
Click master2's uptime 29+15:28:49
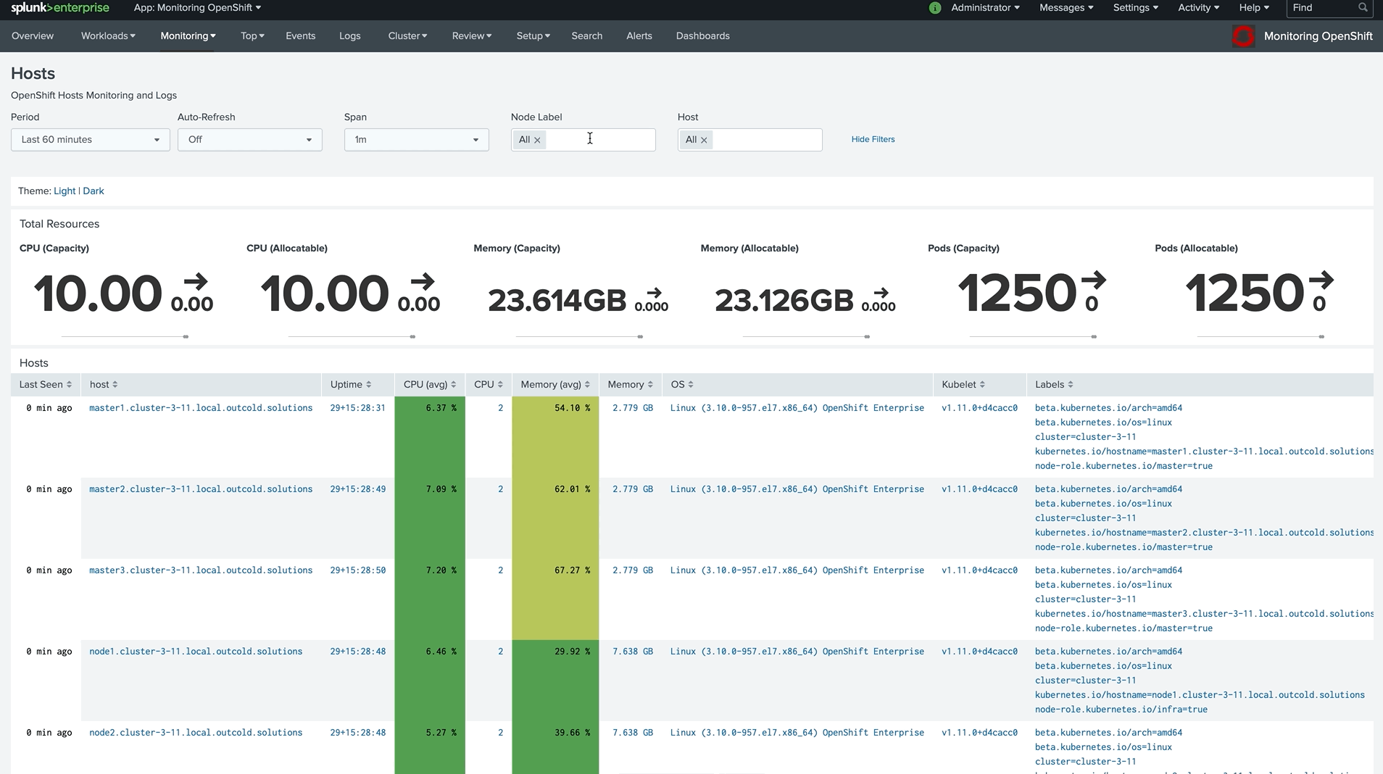[358, 489]
